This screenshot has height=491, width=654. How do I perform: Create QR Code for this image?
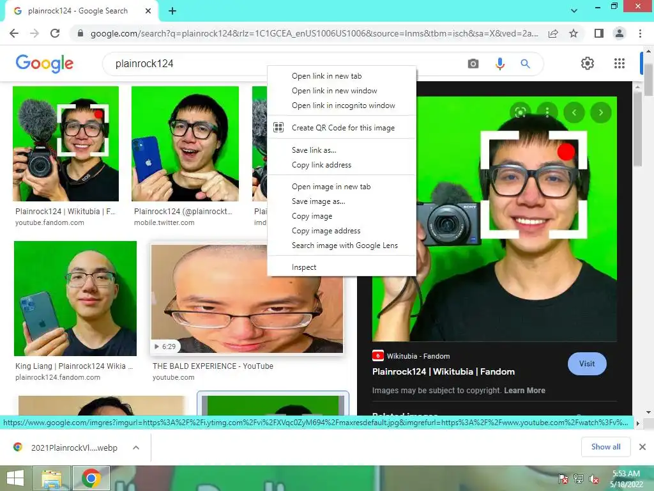click(342, 128)
